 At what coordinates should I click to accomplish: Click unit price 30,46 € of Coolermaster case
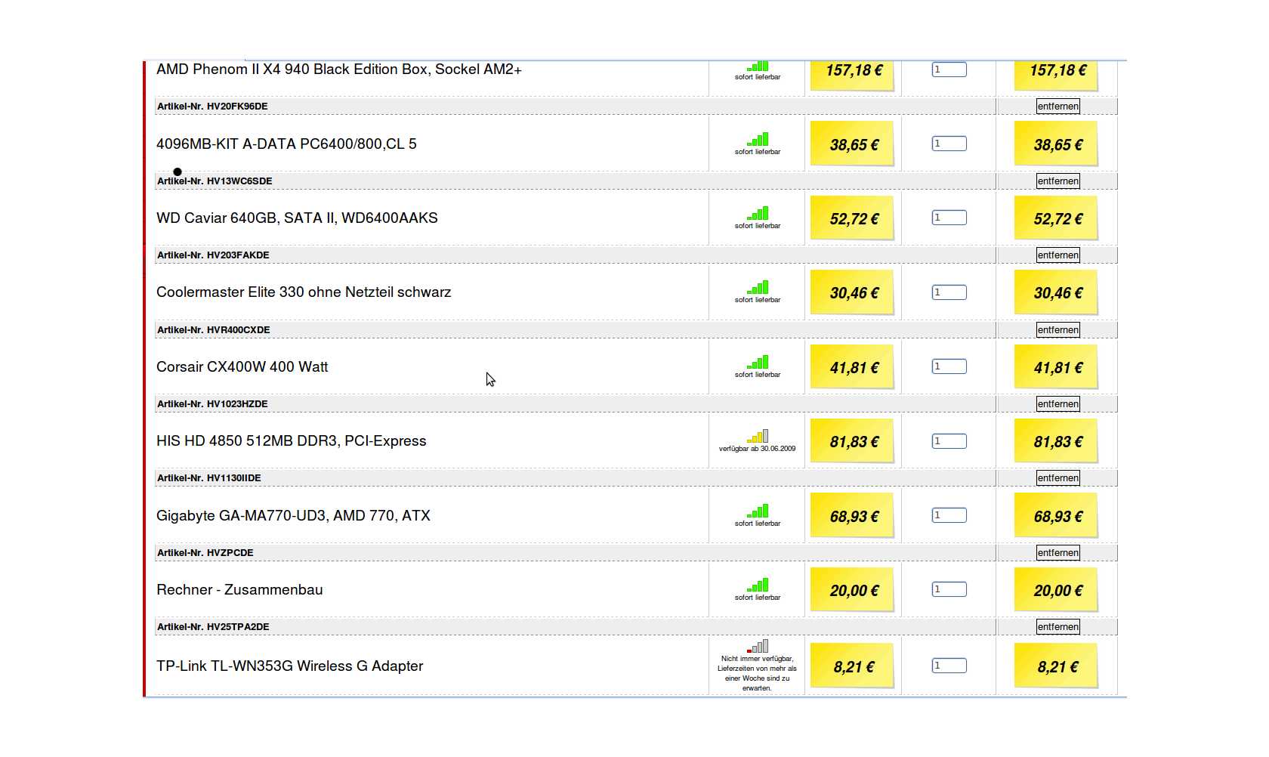[853, 293]
